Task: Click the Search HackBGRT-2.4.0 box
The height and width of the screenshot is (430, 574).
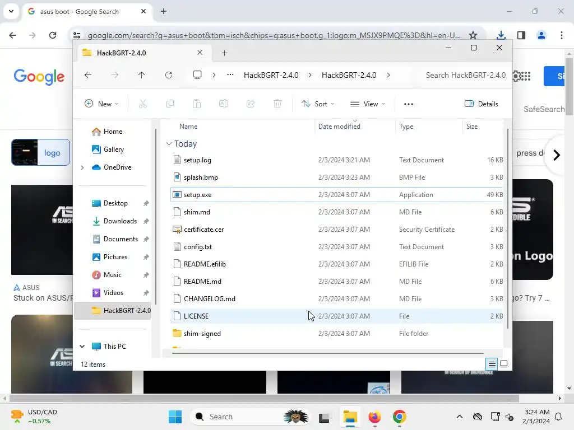Action: [465, 75]
